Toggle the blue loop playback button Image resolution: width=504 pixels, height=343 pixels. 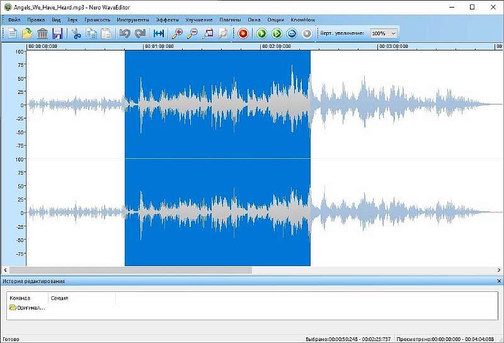(292, 33)
